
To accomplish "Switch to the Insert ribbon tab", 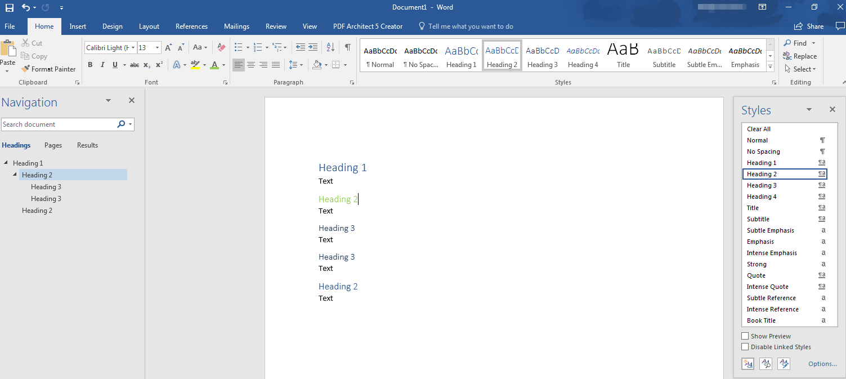I will [78, 26].
